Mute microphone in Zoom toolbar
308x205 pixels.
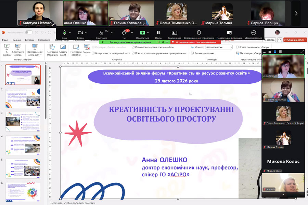[x=64, y=33]
